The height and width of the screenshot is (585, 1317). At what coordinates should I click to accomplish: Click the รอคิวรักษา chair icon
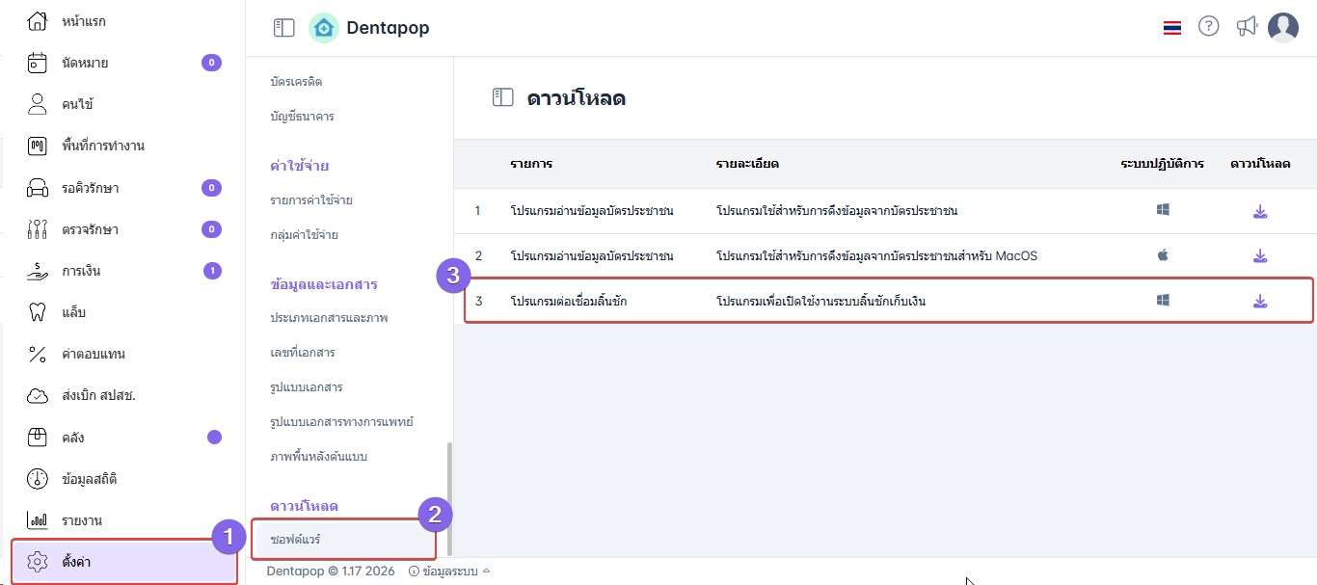click(38, 188)
